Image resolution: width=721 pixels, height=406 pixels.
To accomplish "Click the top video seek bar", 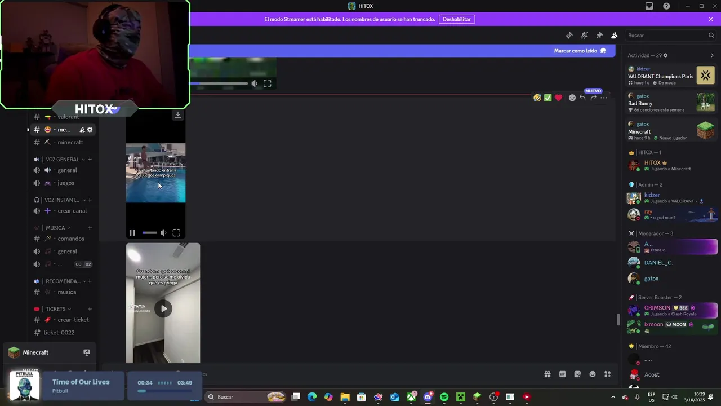I will (x=219, y=83).
